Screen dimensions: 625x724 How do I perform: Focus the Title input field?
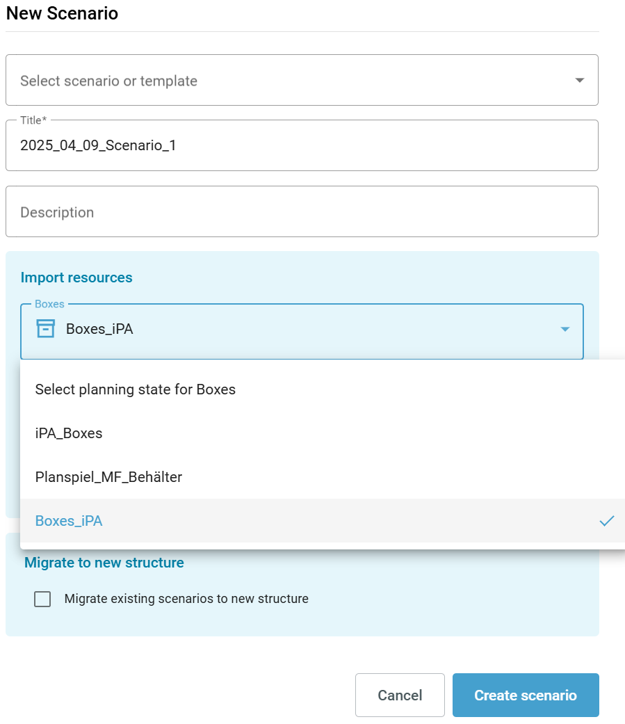tap(302, 145)
